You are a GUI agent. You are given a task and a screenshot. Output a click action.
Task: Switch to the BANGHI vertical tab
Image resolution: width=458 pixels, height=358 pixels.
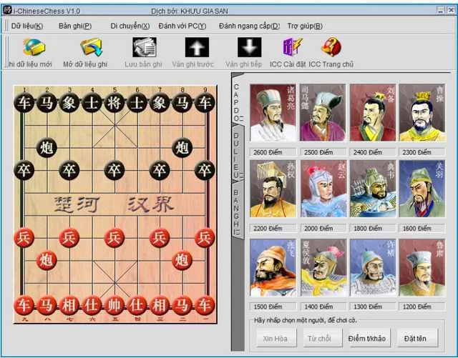[x=238, y=212]
